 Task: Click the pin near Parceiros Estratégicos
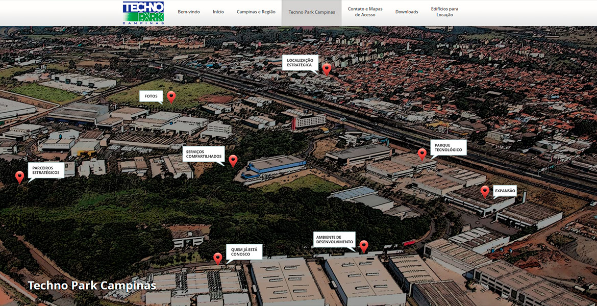pyautogui.click(x=19, y=177)
